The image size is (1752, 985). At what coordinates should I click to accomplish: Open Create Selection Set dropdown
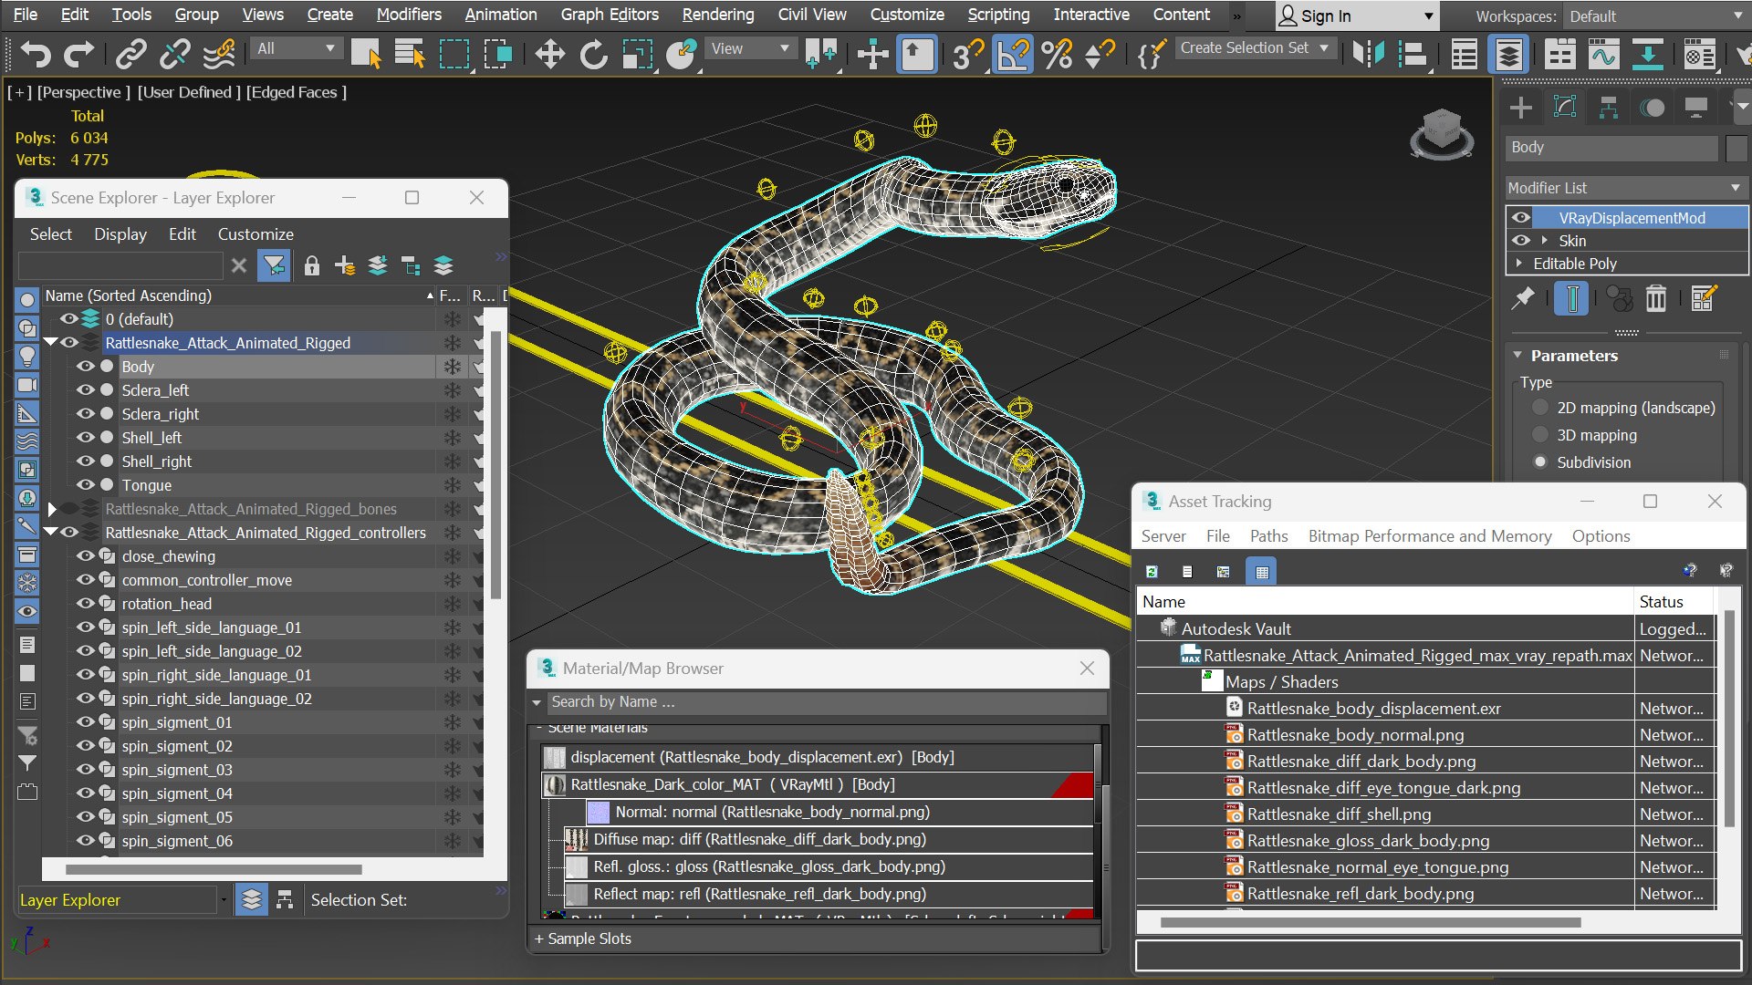tap(1255, 47)
